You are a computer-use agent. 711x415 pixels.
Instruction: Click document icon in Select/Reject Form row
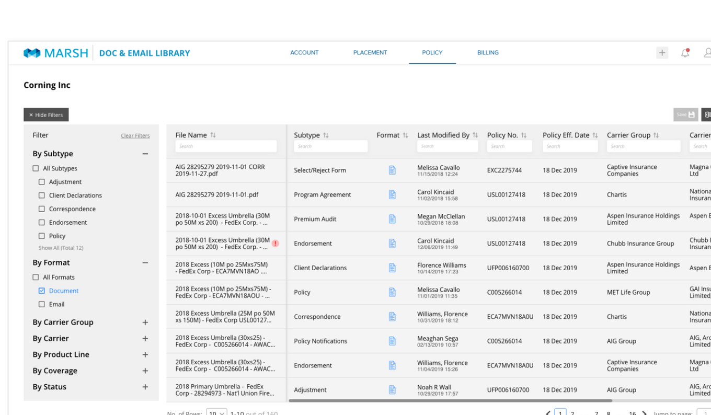(392, 170)
